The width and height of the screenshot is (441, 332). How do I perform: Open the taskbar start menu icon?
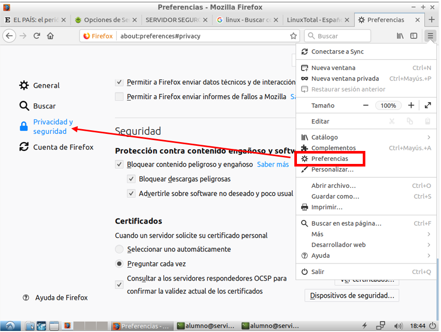pos(10,326)
